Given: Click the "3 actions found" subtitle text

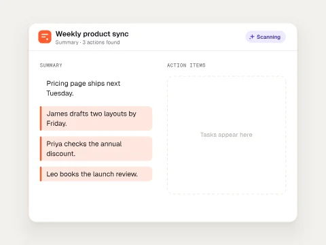Looking at the screenshot, I should (101, 42).
